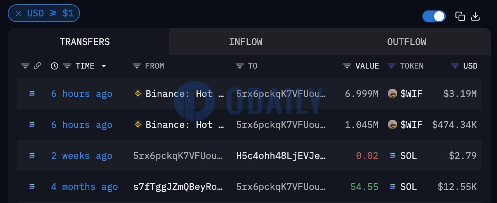
Task: Open the TOKEN column filter icon
Action: 391,66
